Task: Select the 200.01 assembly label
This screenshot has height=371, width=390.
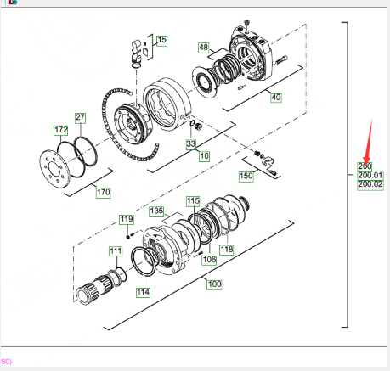Action: coord(370,176)
